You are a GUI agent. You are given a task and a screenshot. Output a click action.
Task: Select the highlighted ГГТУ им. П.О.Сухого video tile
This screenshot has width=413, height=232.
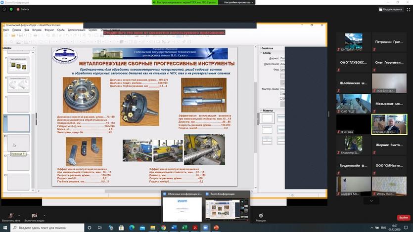point(389,124)
